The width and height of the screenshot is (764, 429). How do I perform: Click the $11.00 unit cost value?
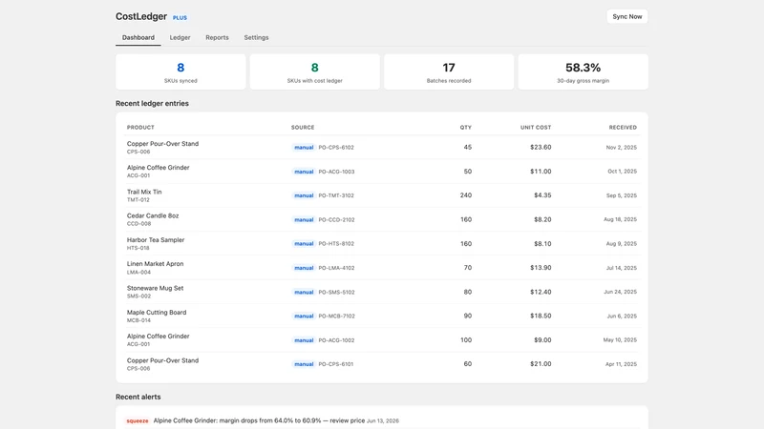[x=541, y=172]
